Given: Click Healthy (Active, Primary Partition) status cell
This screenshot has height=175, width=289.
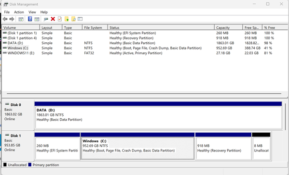Looking at the screenshot, I should [x=136, y=53].
